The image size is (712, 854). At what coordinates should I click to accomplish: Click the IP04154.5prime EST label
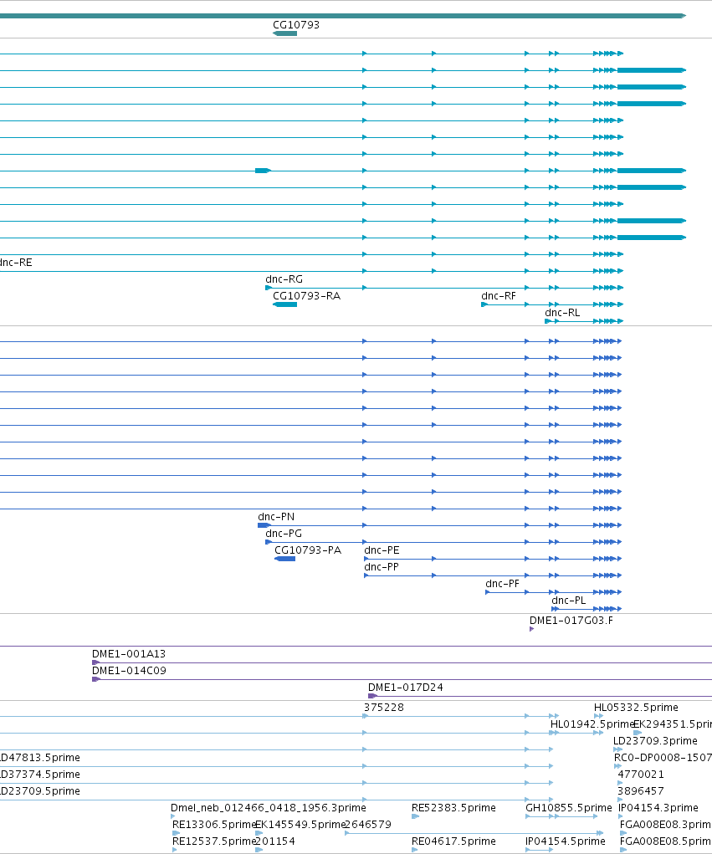click(566, 842)
